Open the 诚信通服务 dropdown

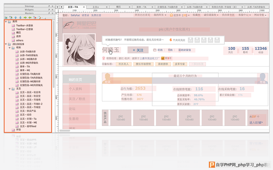click(x=211, y=15)
